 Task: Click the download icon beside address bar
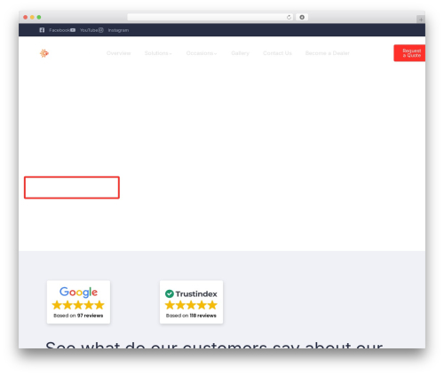point(302,17)
